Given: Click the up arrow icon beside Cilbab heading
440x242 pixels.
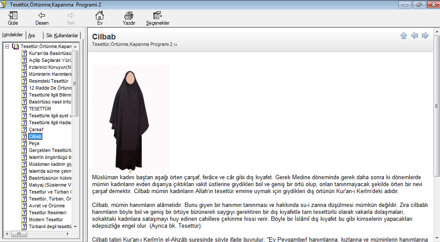Looking at the screenshot, I should [404, 35].
